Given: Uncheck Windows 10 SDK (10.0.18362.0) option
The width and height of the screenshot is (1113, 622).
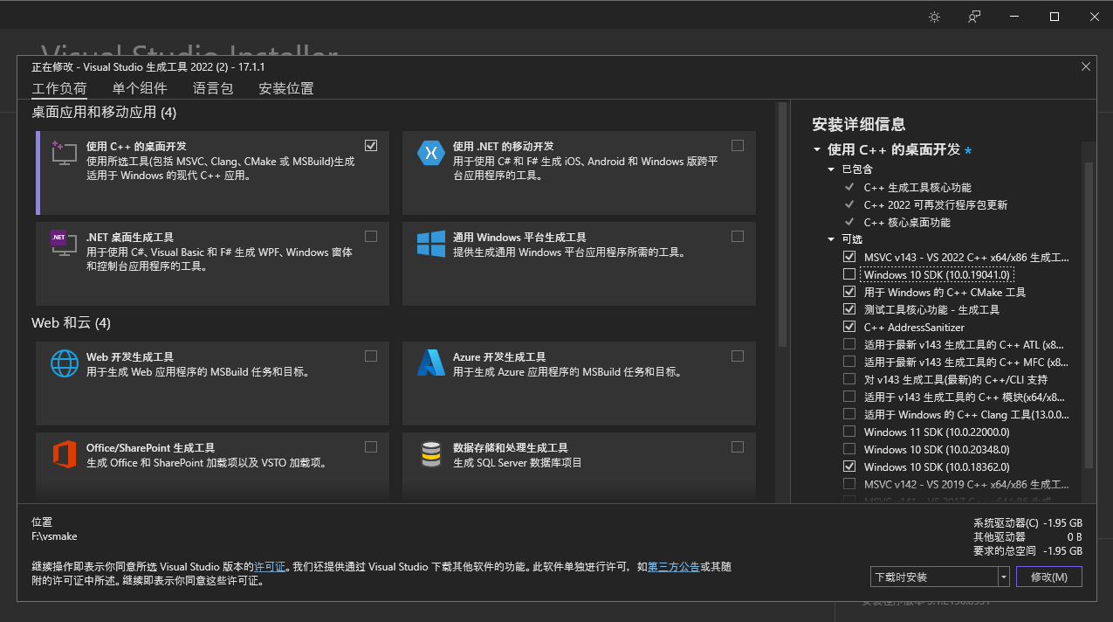Looking at the screenshot, I should pos(849,466).
